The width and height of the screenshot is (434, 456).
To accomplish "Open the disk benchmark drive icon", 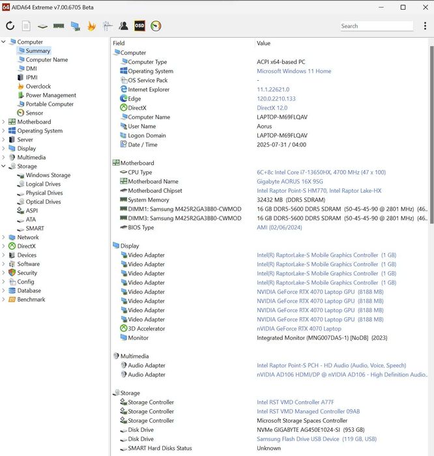I will pos(42,26).
